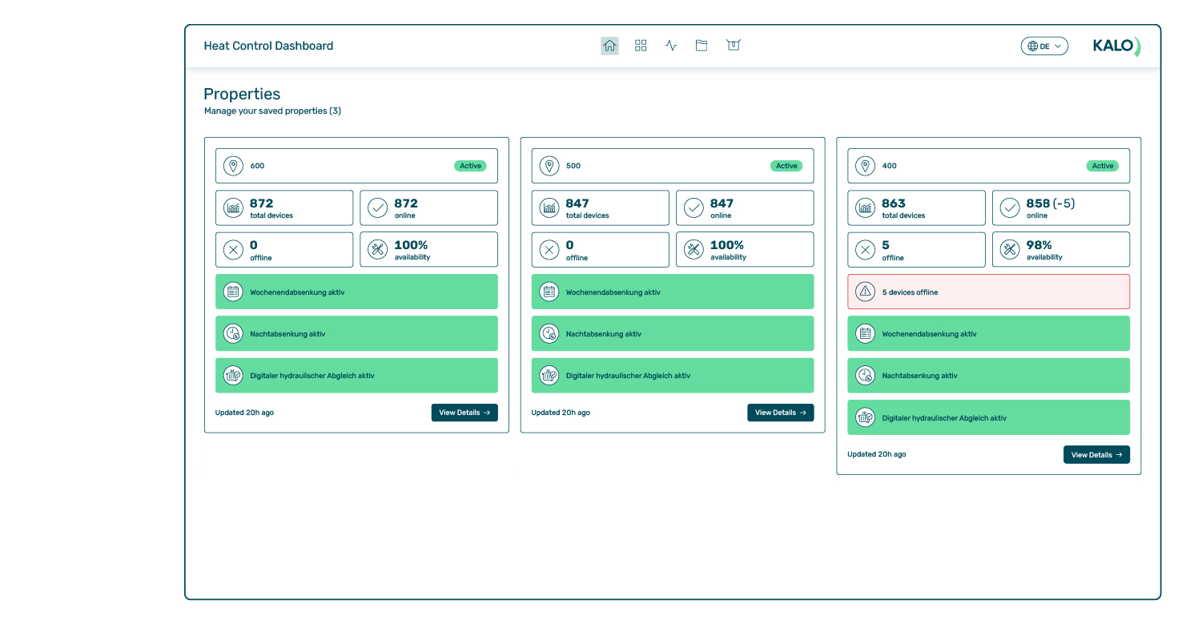
Task: Open the grid view nav icon
Action: point(641,46)
